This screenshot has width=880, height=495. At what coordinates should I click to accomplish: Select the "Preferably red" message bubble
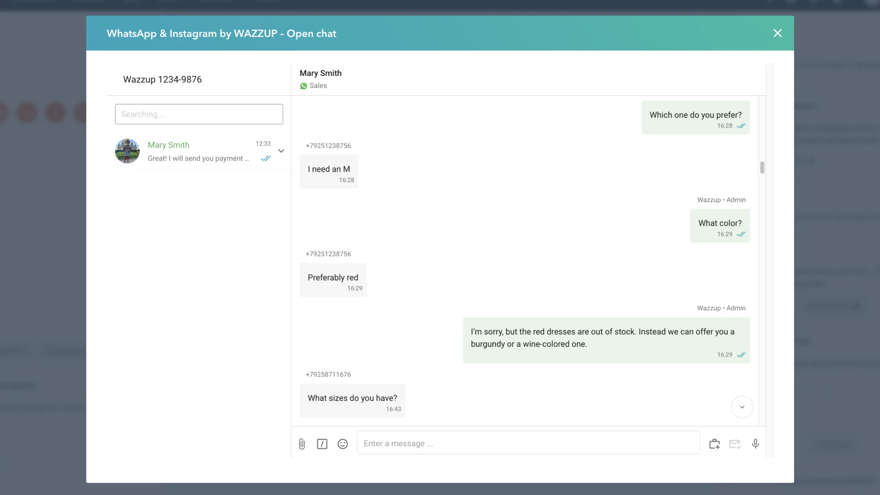pos(333,279)
